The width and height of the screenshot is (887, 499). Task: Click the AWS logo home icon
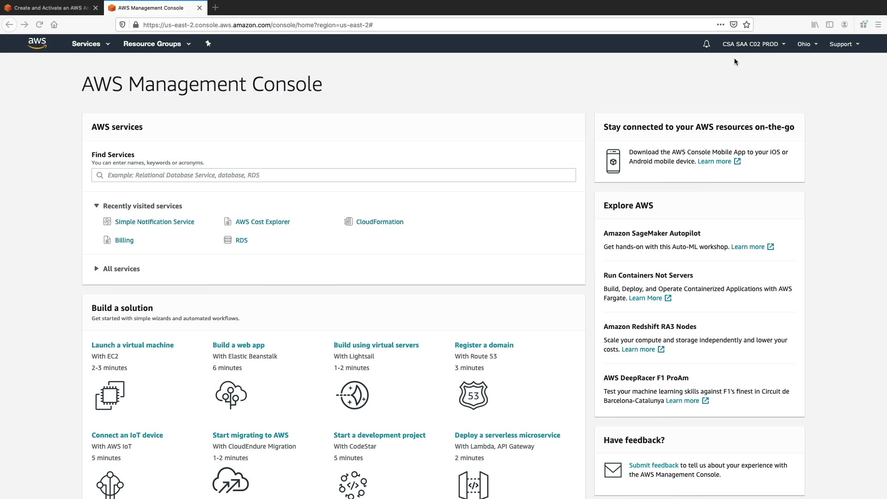pos(37,43)
